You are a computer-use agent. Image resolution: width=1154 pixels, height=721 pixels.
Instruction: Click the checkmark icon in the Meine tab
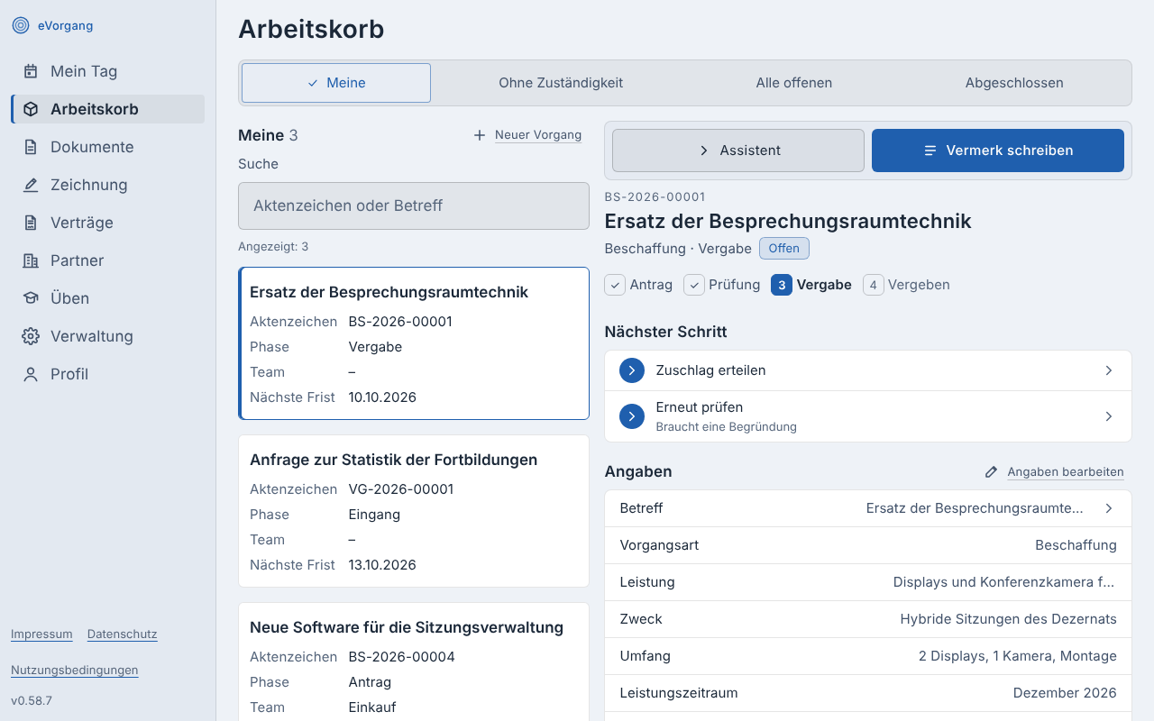pos(313,83)
